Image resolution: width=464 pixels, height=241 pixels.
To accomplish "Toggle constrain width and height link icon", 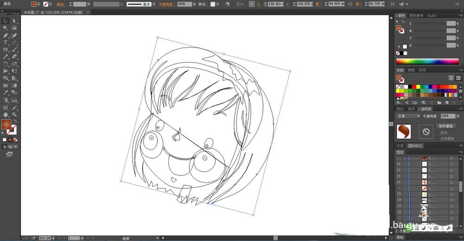I will pos(350,4).
